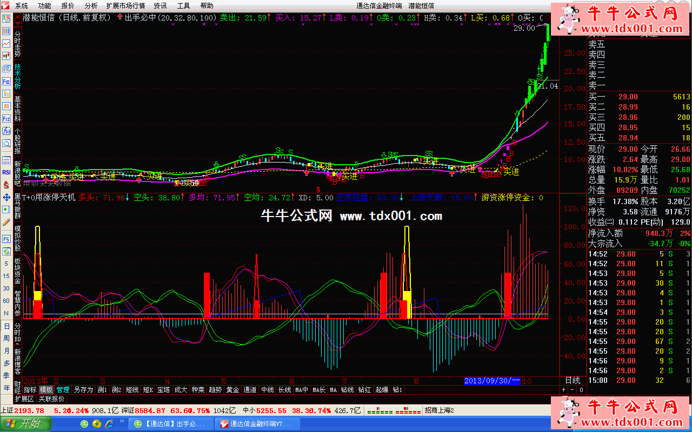Open the self-selected stock list icon
Screen dimensions: 692x432
pos(6,18)
